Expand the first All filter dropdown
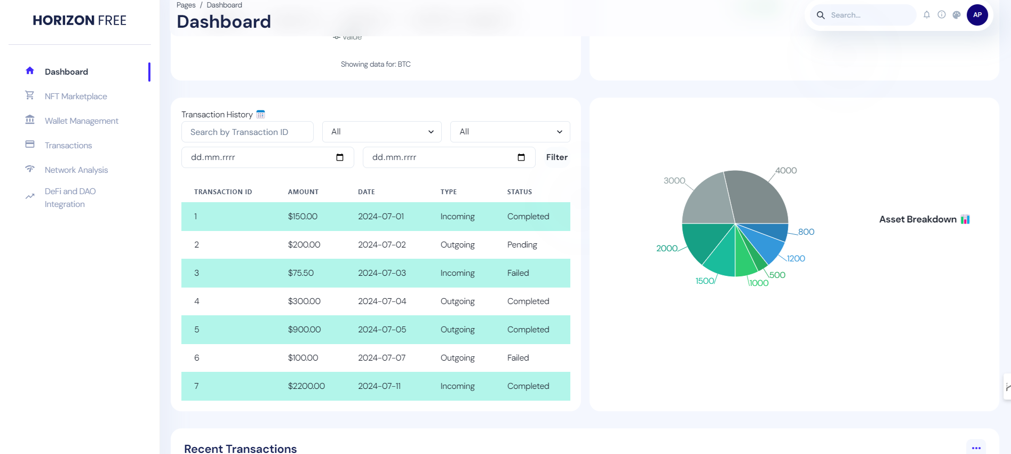Image resolution: width=1011 pixels, height=454 pixels. click(381, 132)
